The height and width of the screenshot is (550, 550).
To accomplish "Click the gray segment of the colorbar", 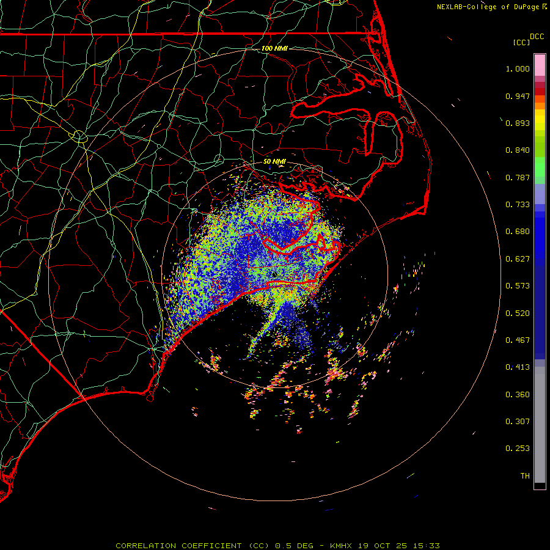I will (x=540, y=425).
